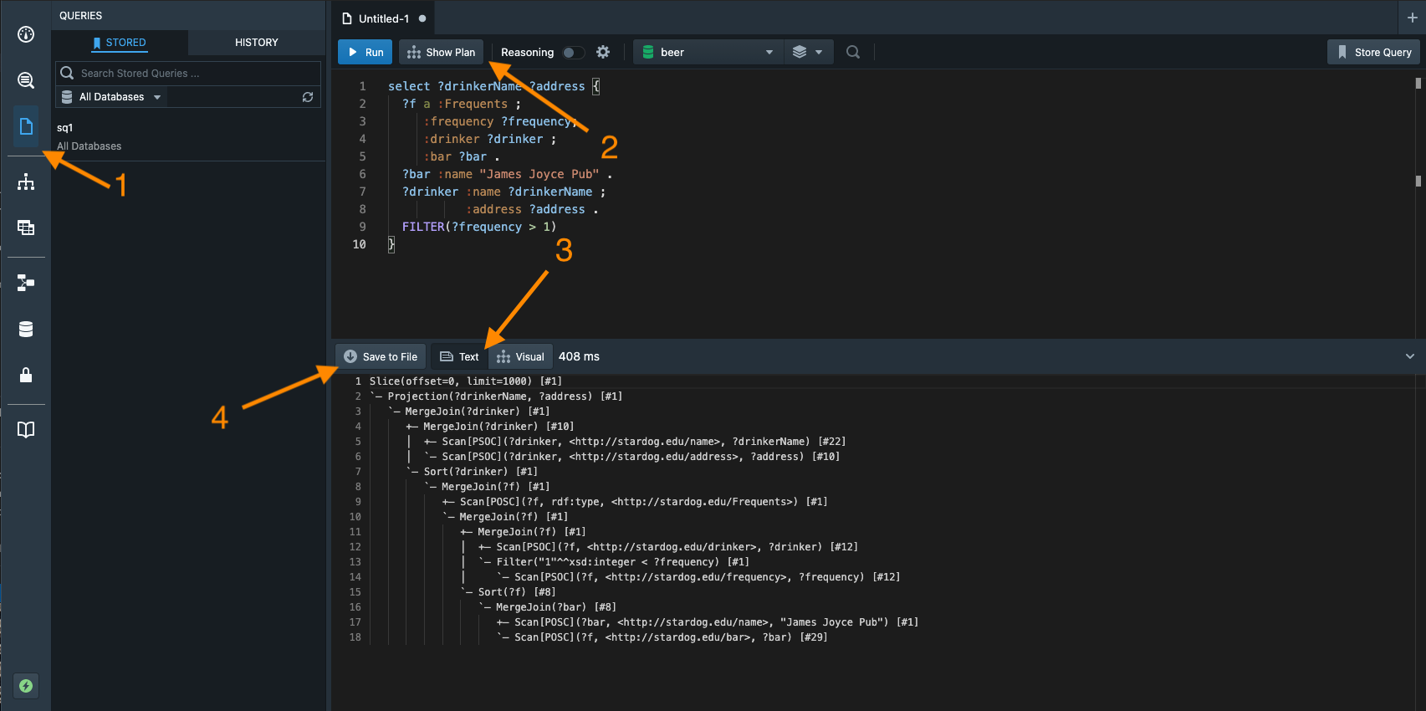
Task: Switch plan view to Visual
Action: pyautogui.click(x=520, y=356)
